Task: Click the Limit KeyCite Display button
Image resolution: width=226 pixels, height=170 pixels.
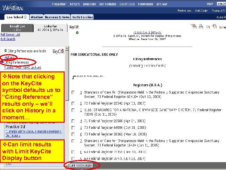Action: [82, 166]
